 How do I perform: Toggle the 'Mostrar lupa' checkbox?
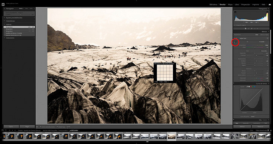coord(57,127)
